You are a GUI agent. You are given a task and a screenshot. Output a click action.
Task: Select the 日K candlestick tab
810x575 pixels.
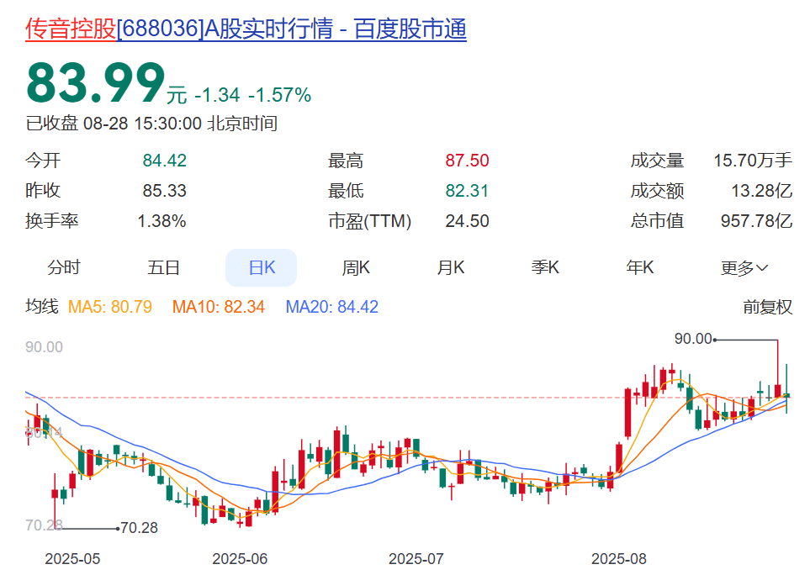click(261, 266)
